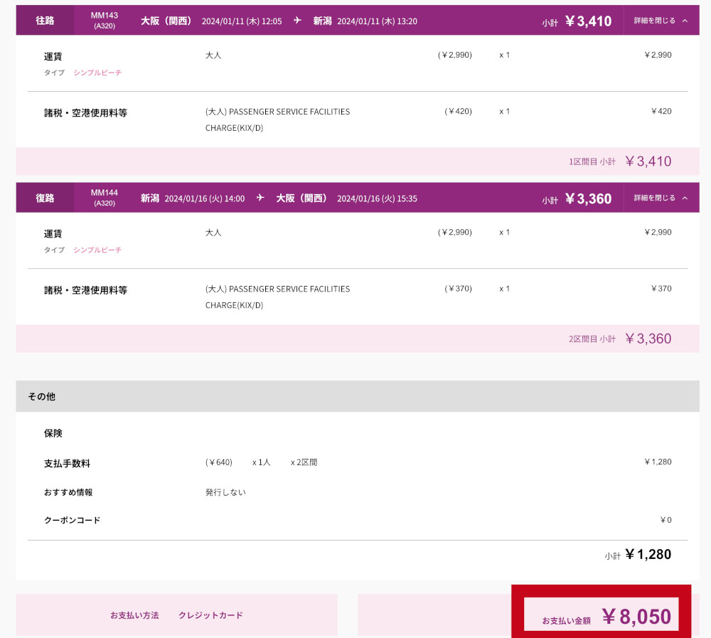Click the outbound ¥3,410 header subtotal
This screenshot has width=711, height=638.
(x=587, y=21)
